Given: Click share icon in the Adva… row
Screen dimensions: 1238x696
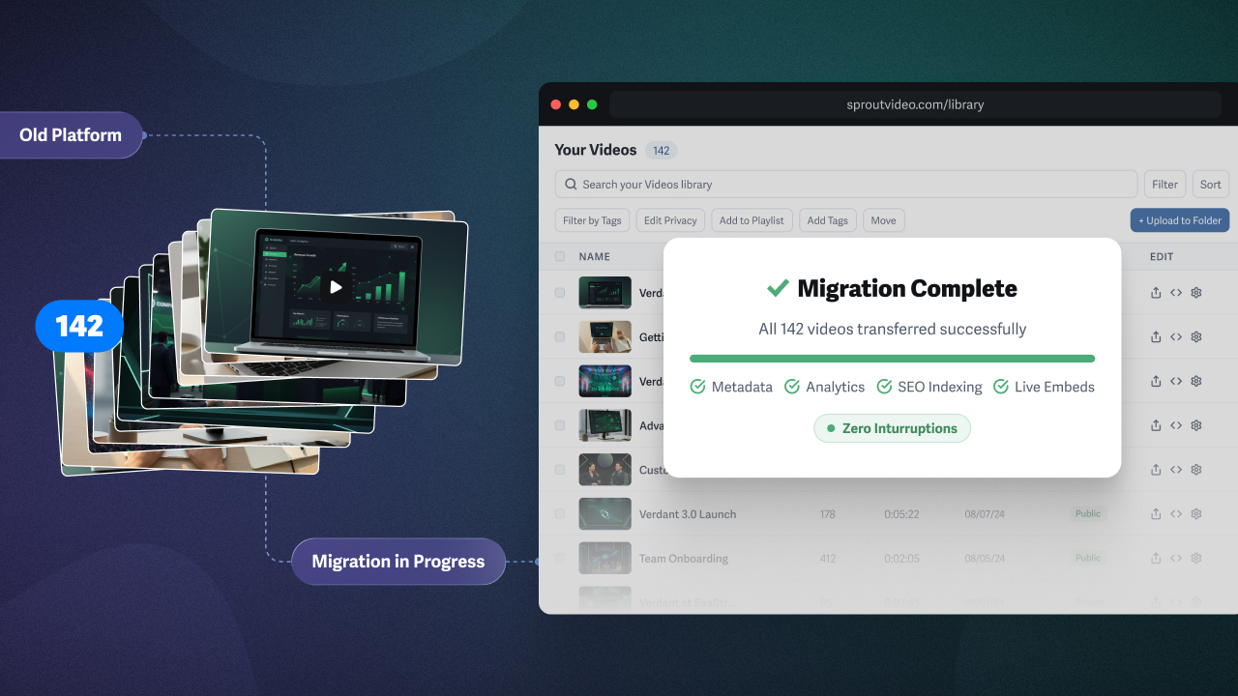Looking at the screenshot, I should tap(1156, 425).
